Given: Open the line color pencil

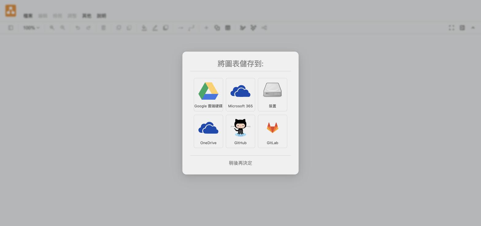Looking at the screenshot, I should coord(155,28).
